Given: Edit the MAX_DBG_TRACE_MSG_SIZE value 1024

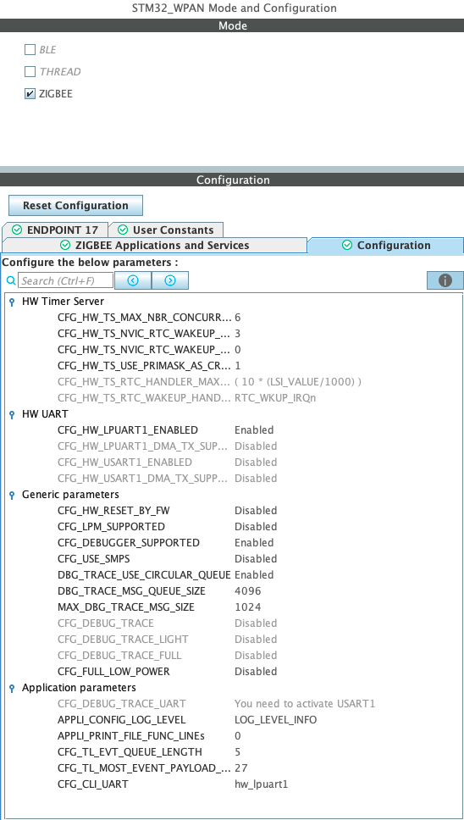Looking at the screenshot, I should 248,607.
